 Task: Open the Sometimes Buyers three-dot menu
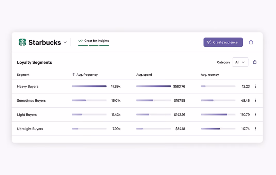click(x=255, y=100)
